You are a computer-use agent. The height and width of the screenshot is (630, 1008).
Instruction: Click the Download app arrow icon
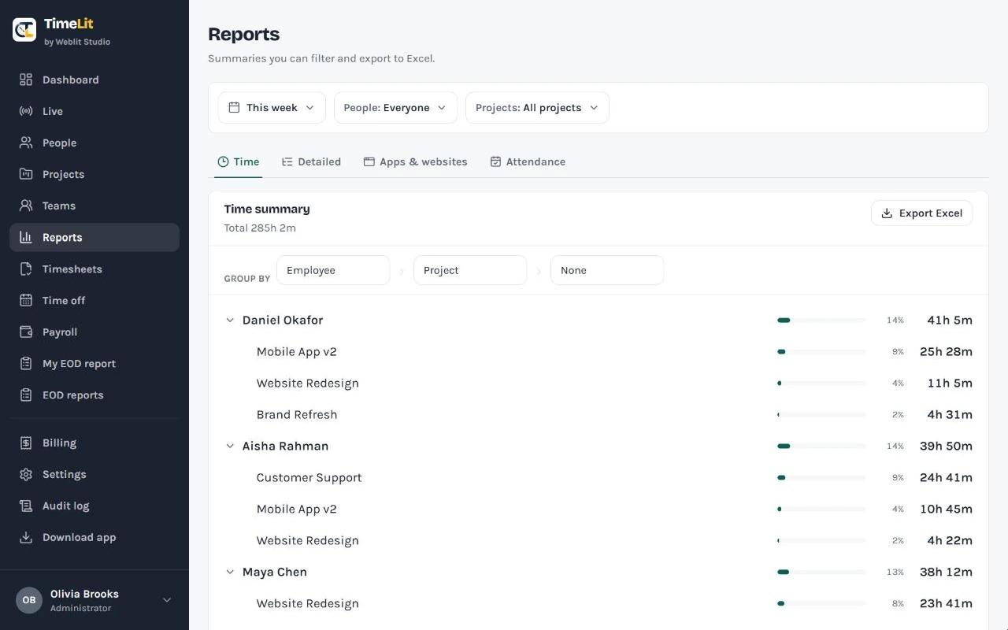26,537
